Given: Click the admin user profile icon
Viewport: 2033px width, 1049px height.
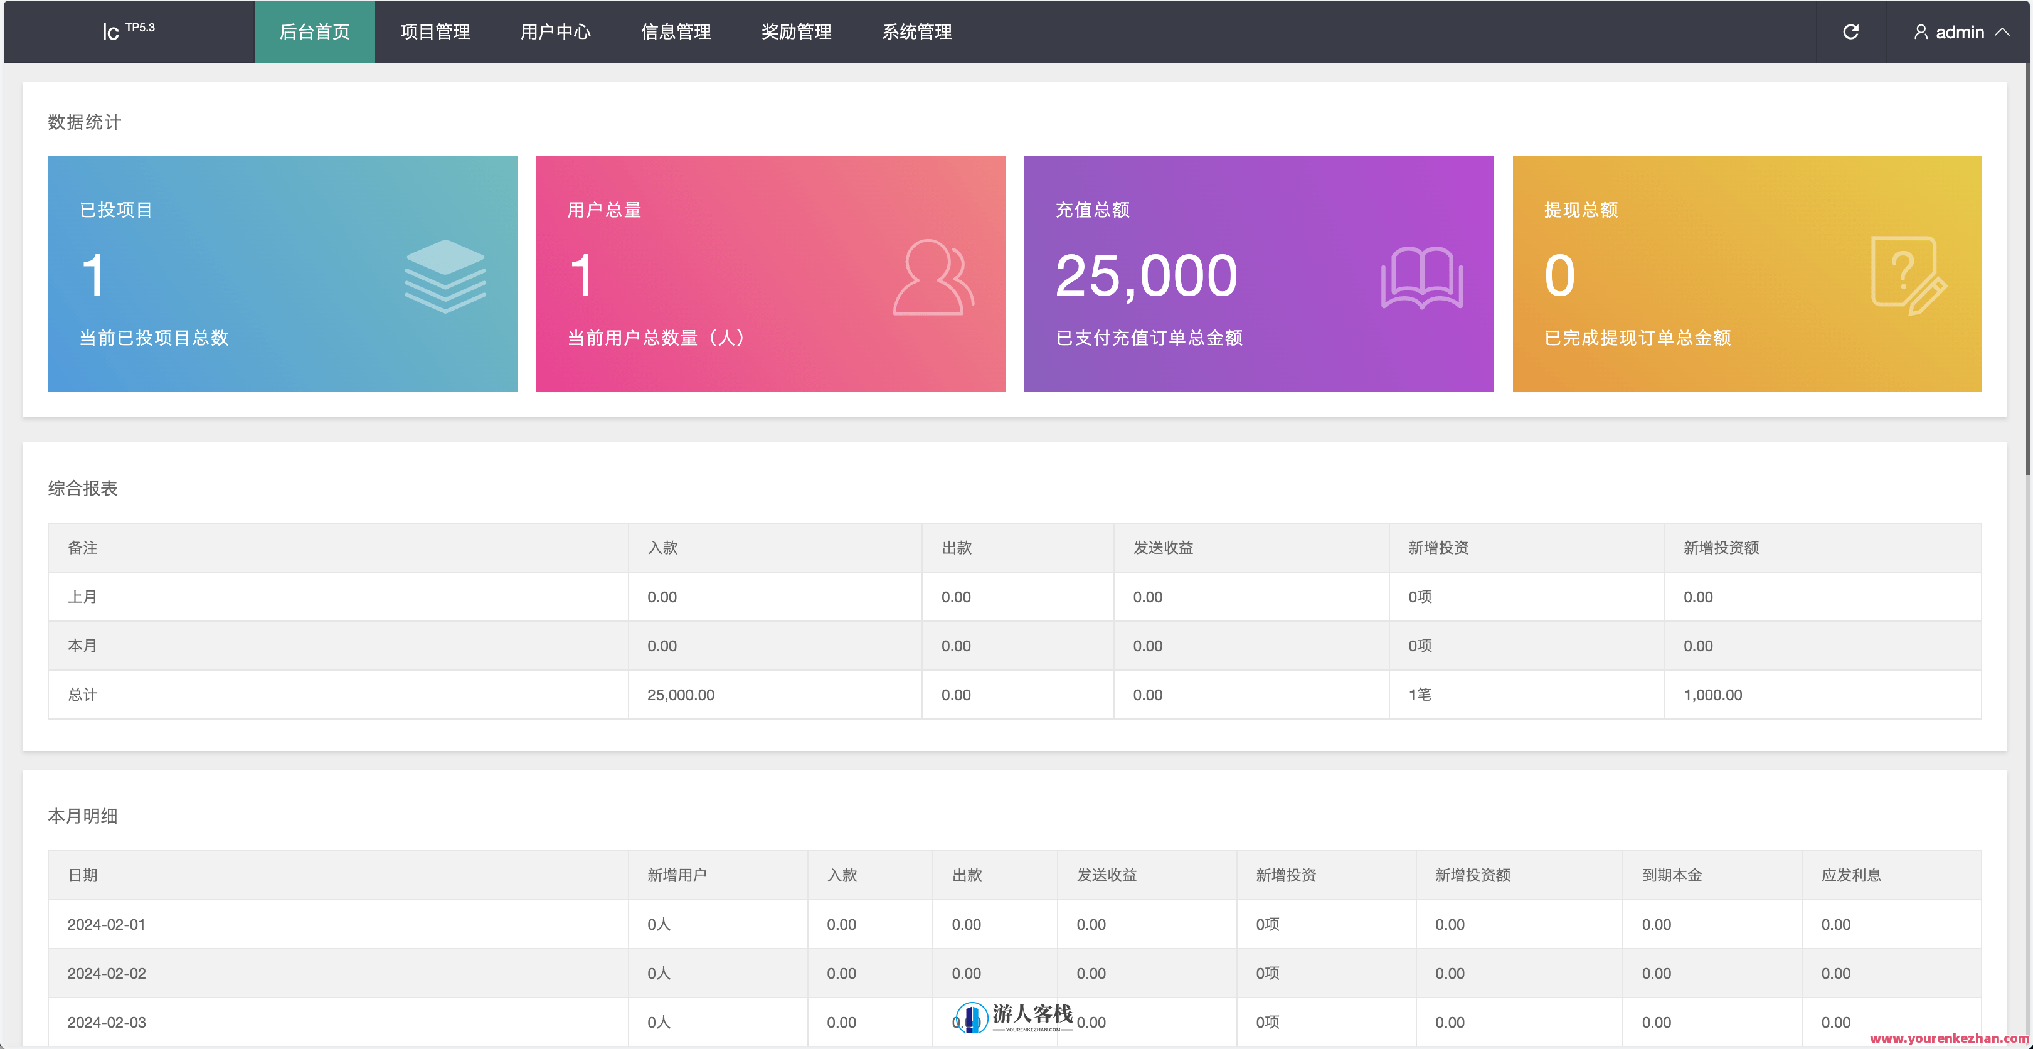Looking at the screenshot, I should coord(1921,31).
